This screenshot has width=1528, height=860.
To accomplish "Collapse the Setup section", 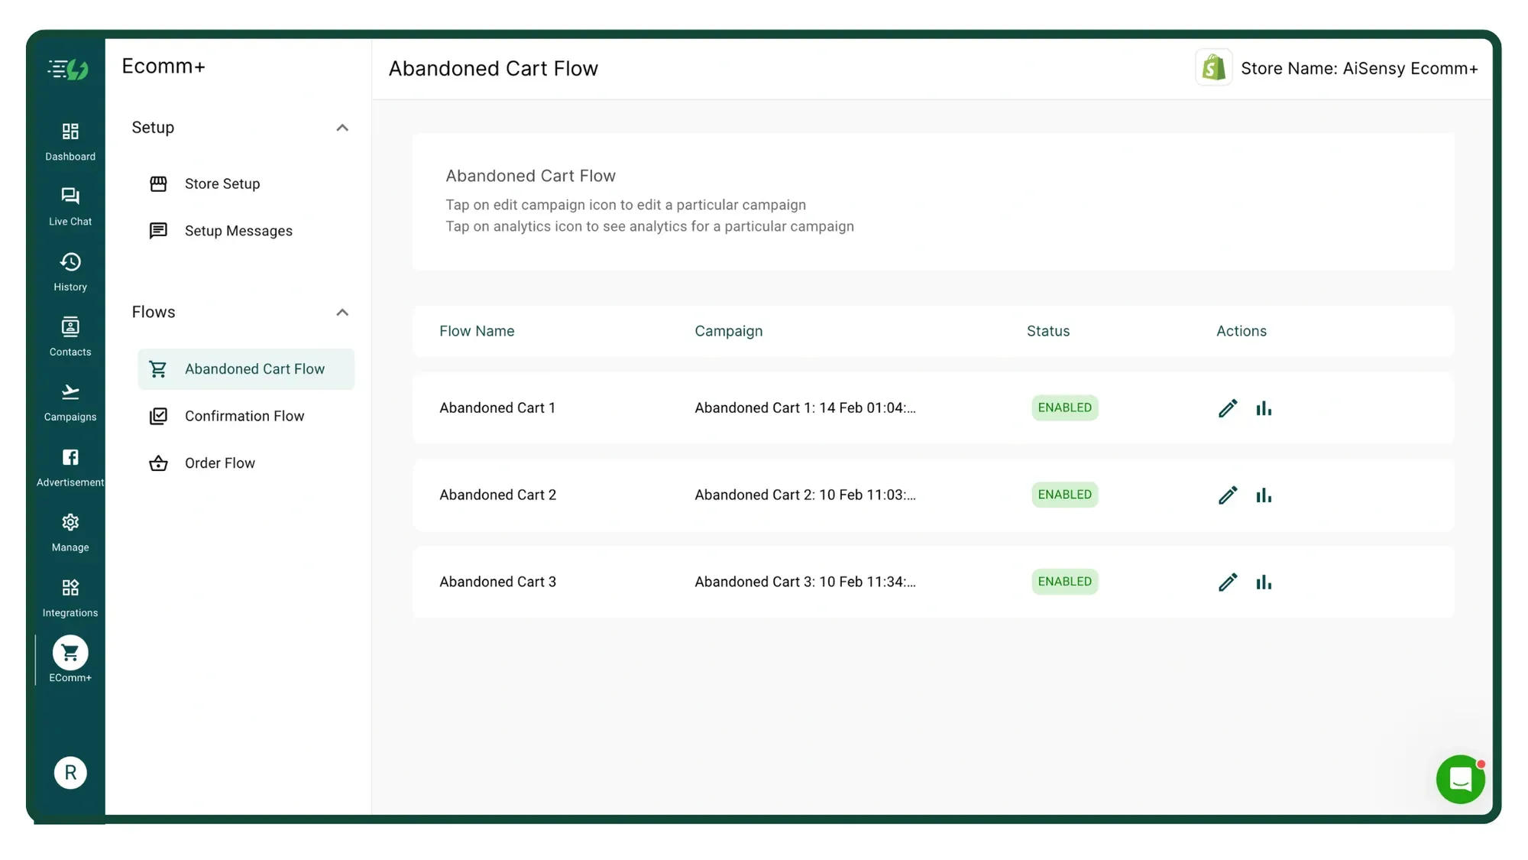I will [342, 128].
